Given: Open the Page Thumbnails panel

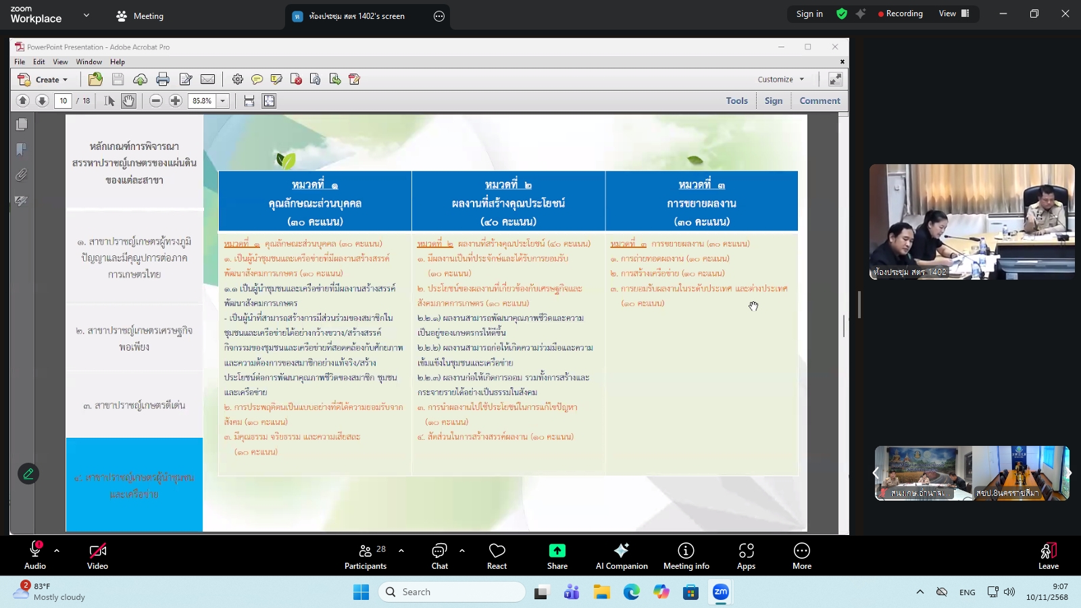Looking at the screenshot, I should (21, 124).
